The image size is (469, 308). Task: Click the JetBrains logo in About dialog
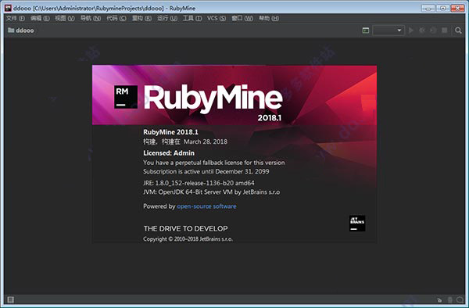point(357,223)
